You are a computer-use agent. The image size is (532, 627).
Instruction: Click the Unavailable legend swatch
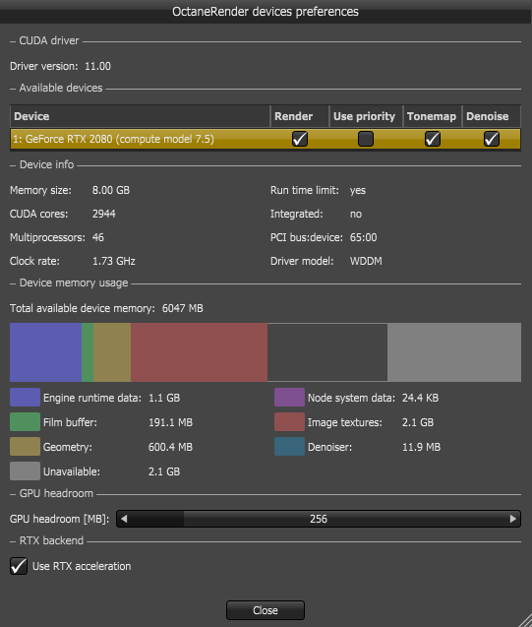point(25,471)
